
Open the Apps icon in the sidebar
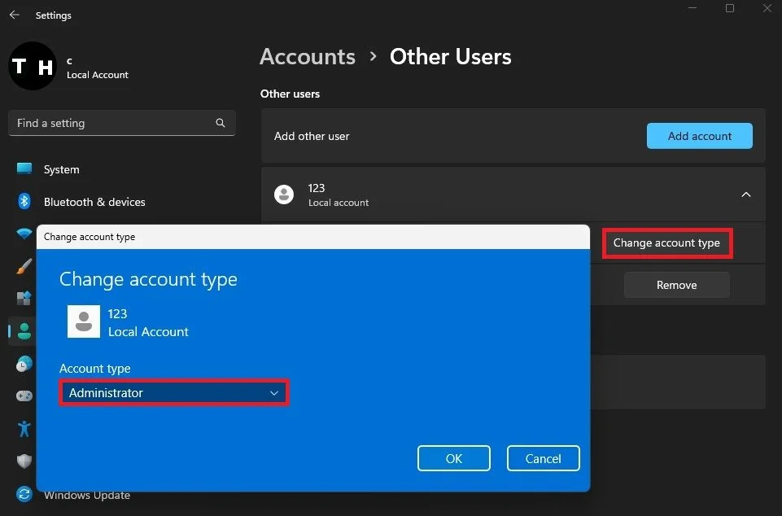point(24,299)
